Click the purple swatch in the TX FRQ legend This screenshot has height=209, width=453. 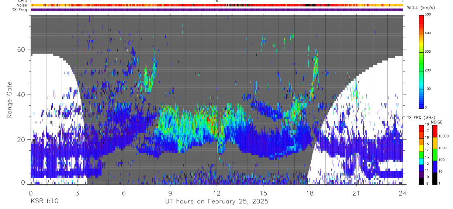(x=421, y=174)
